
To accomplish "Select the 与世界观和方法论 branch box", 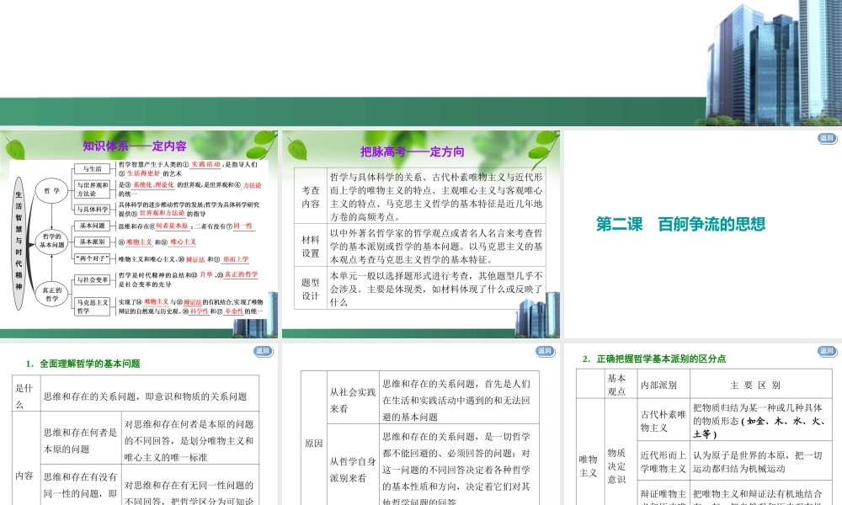I will (x=93, y=189).
